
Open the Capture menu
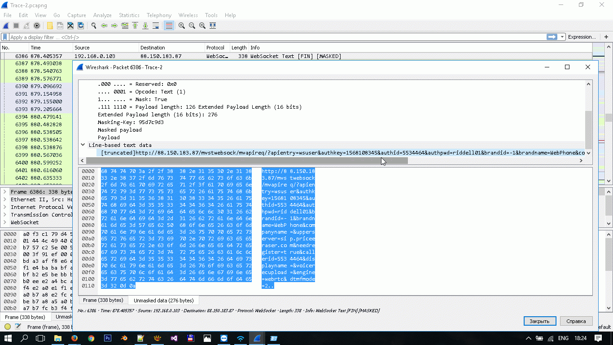(77, 15)
